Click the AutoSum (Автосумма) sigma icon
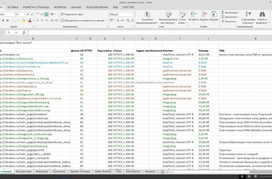Image resolution: width=272 pixels, height=179 pixels. (223, 12)
